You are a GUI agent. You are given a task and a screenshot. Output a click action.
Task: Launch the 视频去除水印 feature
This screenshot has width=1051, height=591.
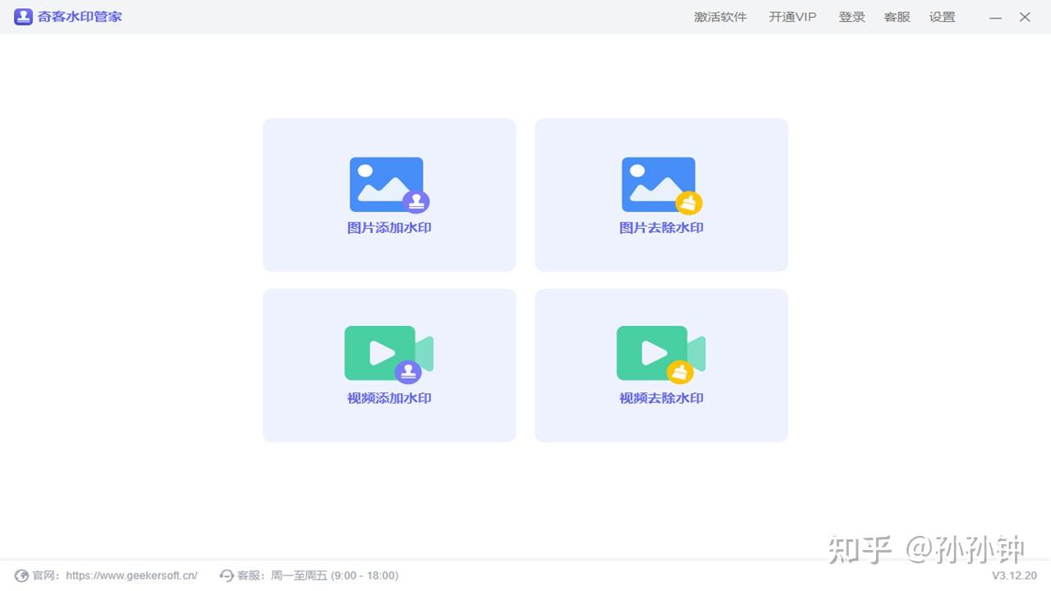[x=661, y=365]
